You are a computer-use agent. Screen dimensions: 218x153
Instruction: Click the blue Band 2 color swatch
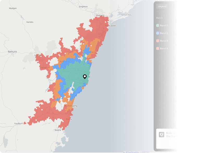tap(158, 33)
